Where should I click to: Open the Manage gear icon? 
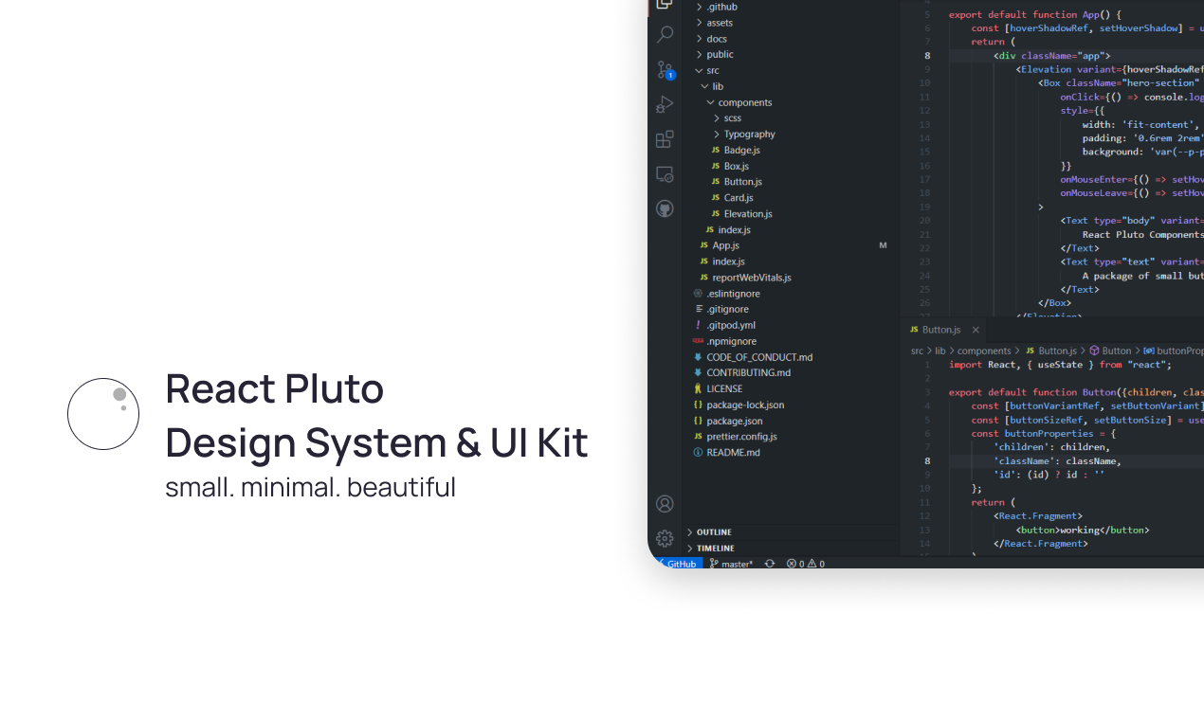coord(665,538)
